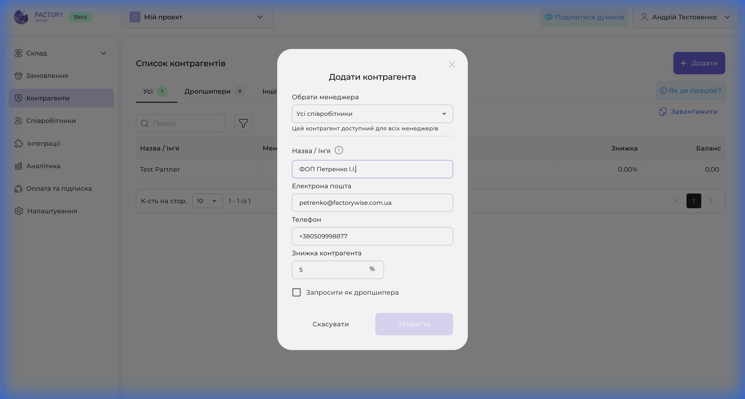Open Співробітники in the sidebar menu
The width and height of the screenshot is (745, 399).
coord(51,121)
